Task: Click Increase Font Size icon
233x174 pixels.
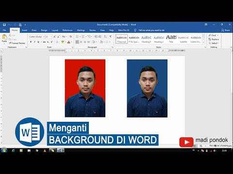Action: [x=55, y=37]
